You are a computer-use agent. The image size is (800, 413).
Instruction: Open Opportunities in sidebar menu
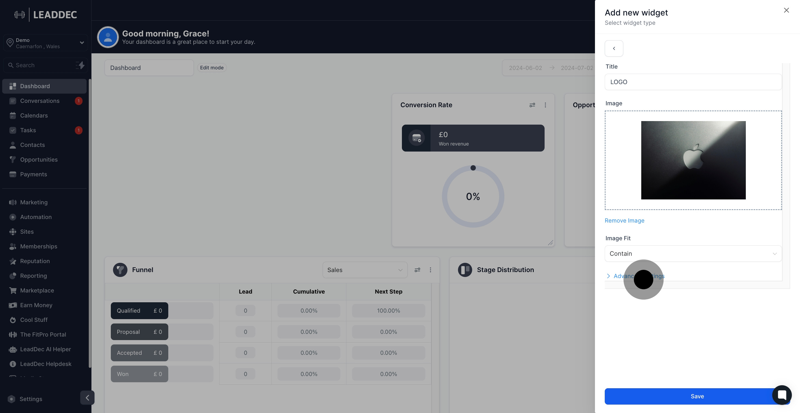click(x=39, y=159)
